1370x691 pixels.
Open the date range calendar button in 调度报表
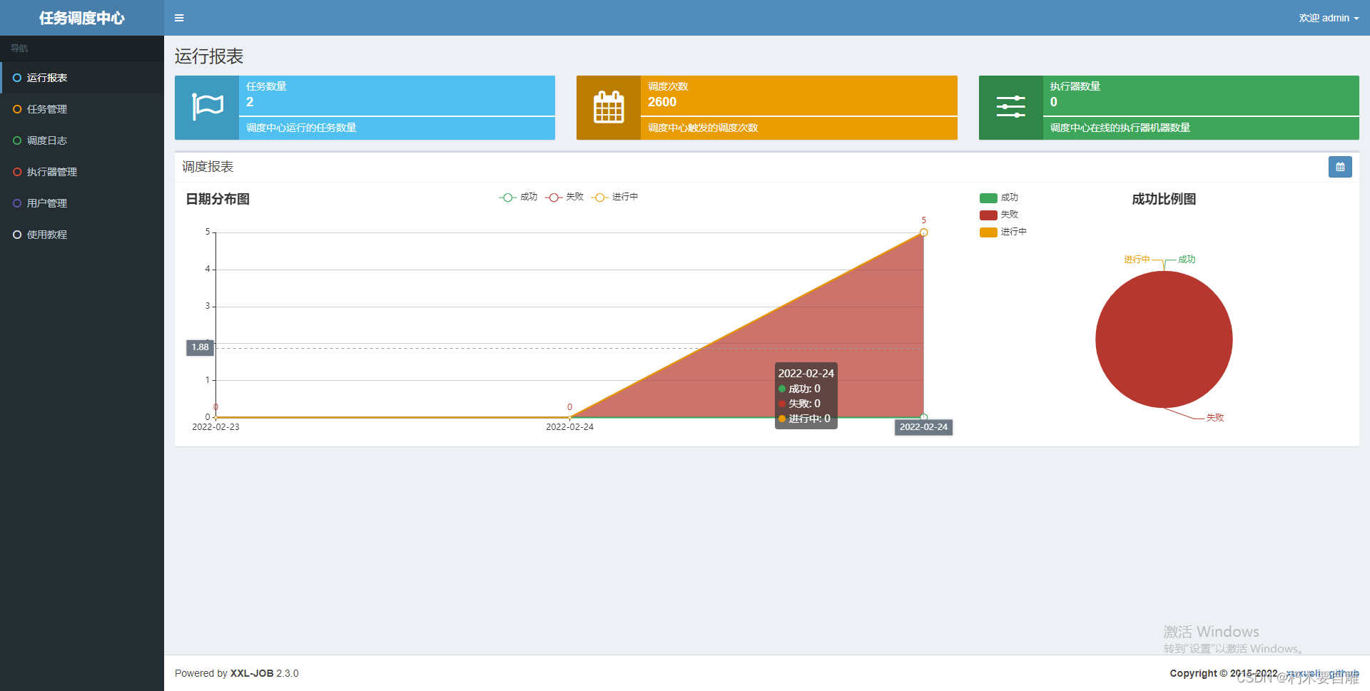(1340, 167)
